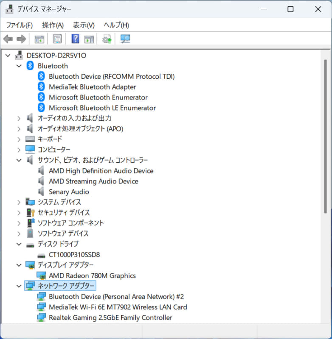332x339 pixels.
Task: Click the ソフトウェア コンポーネント icon
Action: (31, 223)
